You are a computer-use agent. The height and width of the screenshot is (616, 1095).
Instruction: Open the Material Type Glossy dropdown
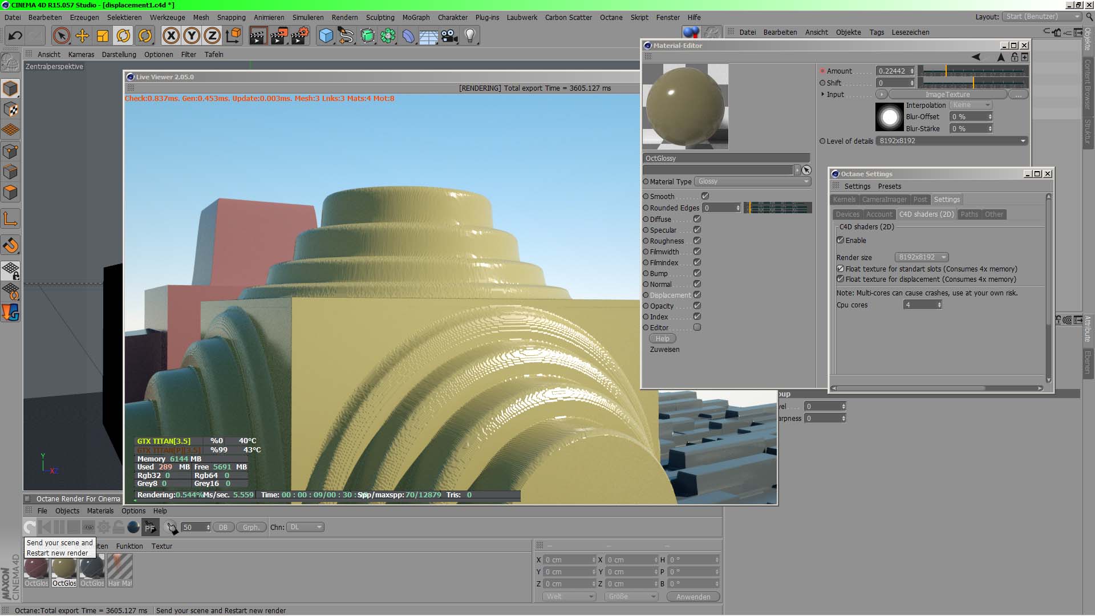(x=753, y=181)
